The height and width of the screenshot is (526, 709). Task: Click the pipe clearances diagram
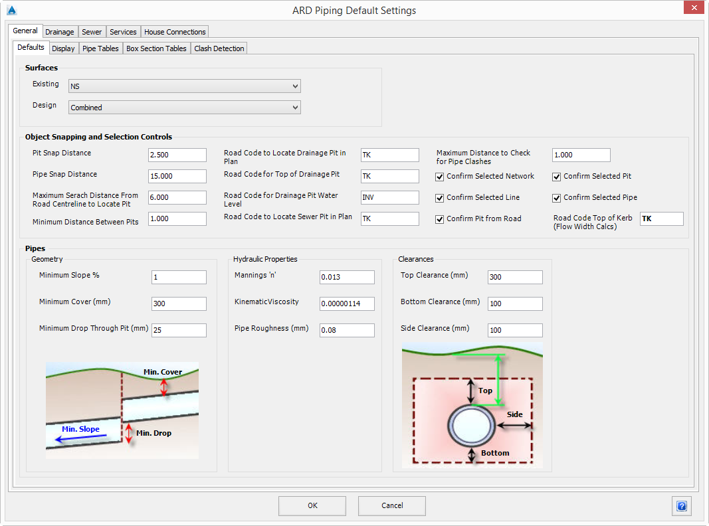click(472, 405)
